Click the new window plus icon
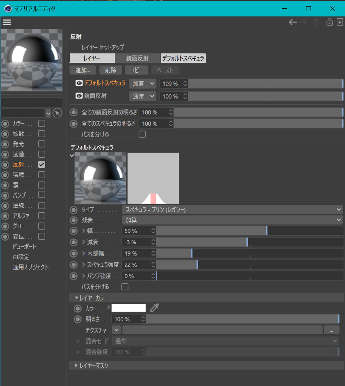Viewport: 345px width, 386px height. click(x=340, y=22)
